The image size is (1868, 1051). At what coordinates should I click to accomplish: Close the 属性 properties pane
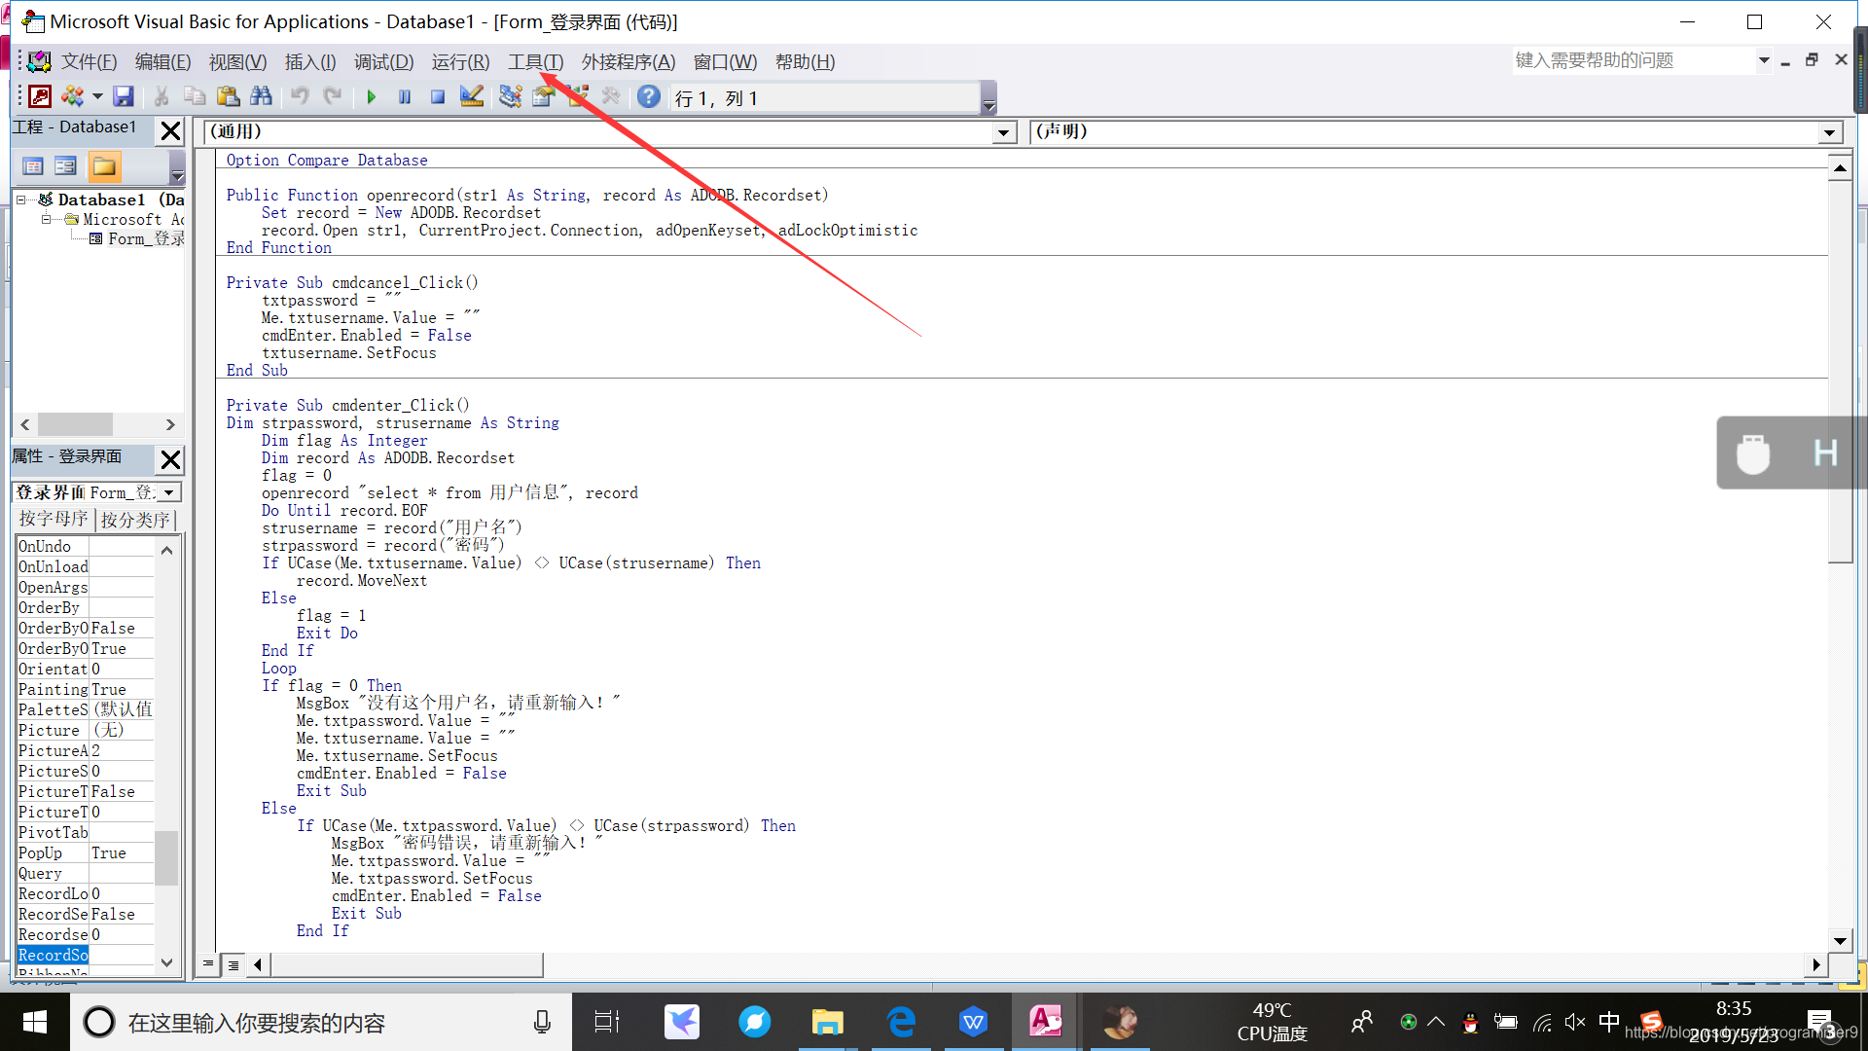[170, 459]
